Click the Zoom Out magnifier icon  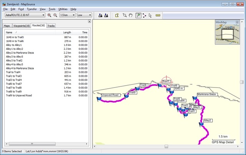tap(55, 15)
